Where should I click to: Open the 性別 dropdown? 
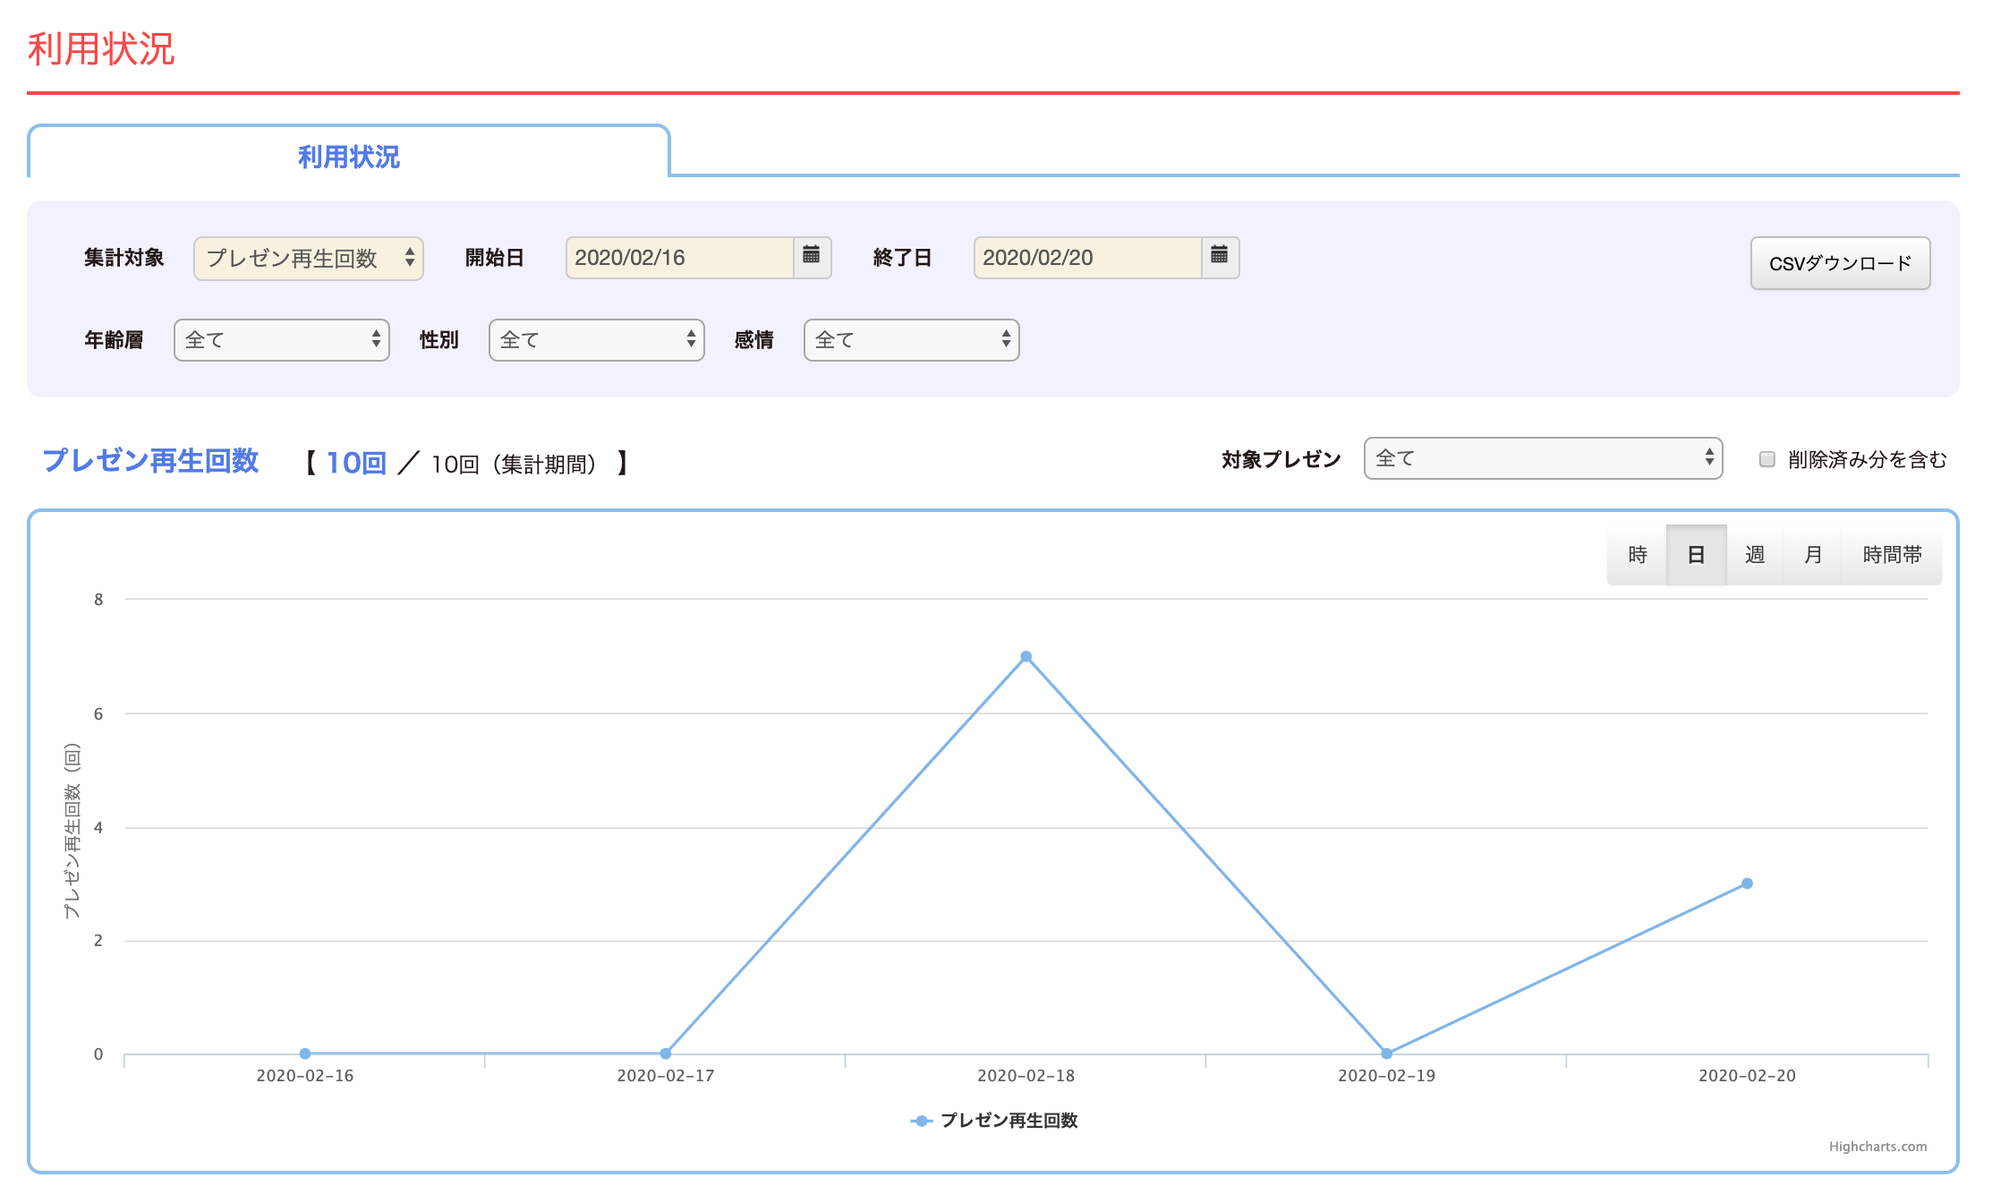(x=597, y=340)
